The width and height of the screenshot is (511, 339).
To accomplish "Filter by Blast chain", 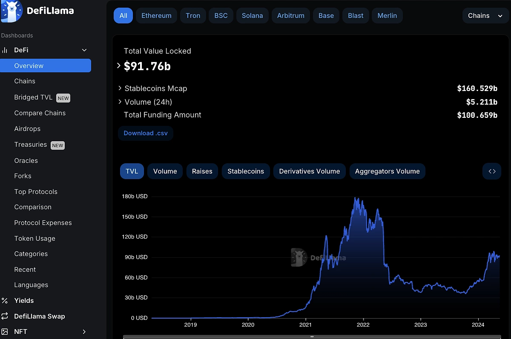I will [x=356, y=16].
